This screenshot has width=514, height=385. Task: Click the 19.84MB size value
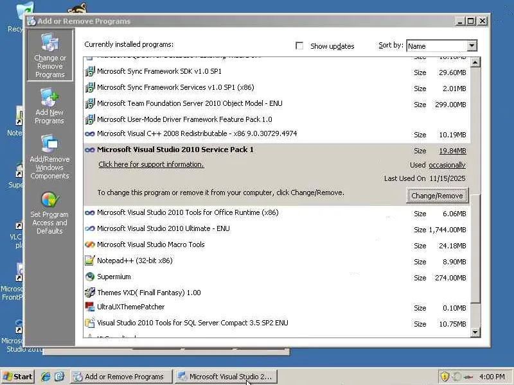click(452, 151)
